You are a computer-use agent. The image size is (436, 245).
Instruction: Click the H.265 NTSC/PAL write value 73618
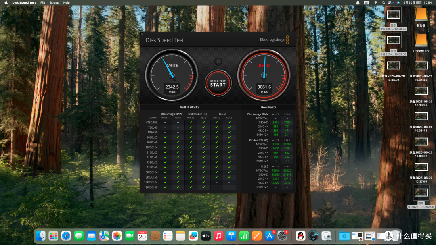click(x=276, y=170)
